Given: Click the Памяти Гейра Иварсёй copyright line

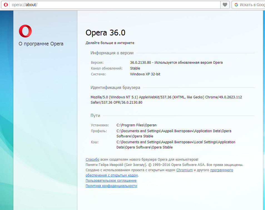Looking at the screenshot, I should [164, 165].
